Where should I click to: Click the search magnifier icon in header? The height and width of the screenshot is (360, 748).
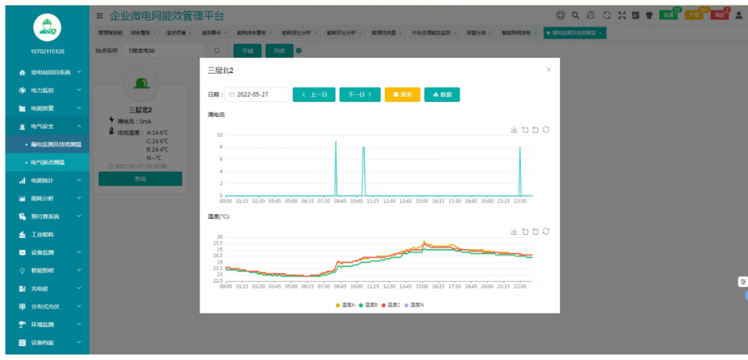(x=575, y=16)
